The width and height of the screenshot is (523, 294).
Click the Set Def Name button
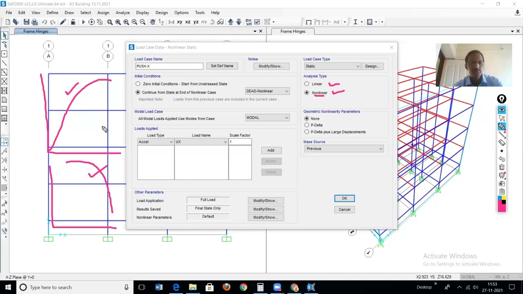click(222, 66)
